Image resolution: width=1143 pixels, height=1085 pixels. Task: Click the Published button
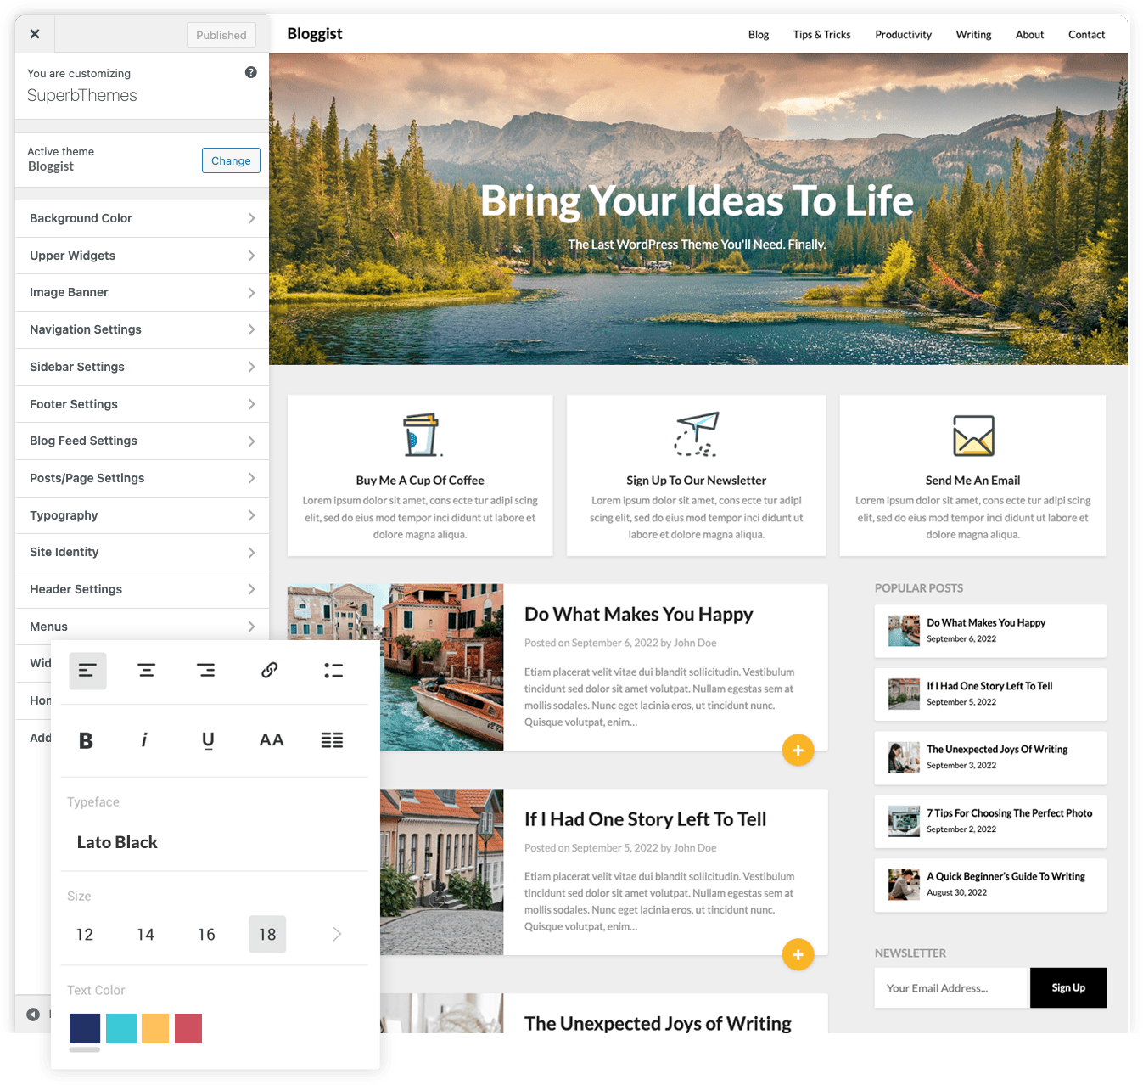(x=221, y=35)
